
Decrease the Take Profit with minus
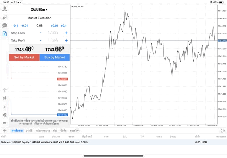coord(40,41)
